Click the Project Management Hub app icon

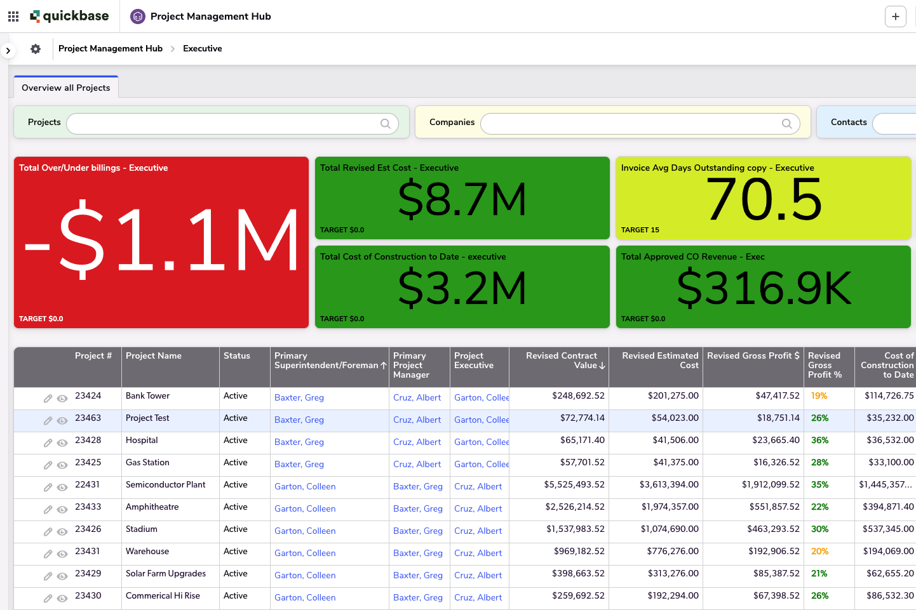tap(138, 17)
